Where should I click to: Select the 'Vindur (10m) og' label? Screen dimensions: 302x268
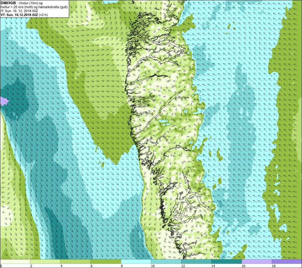[31, 3]
